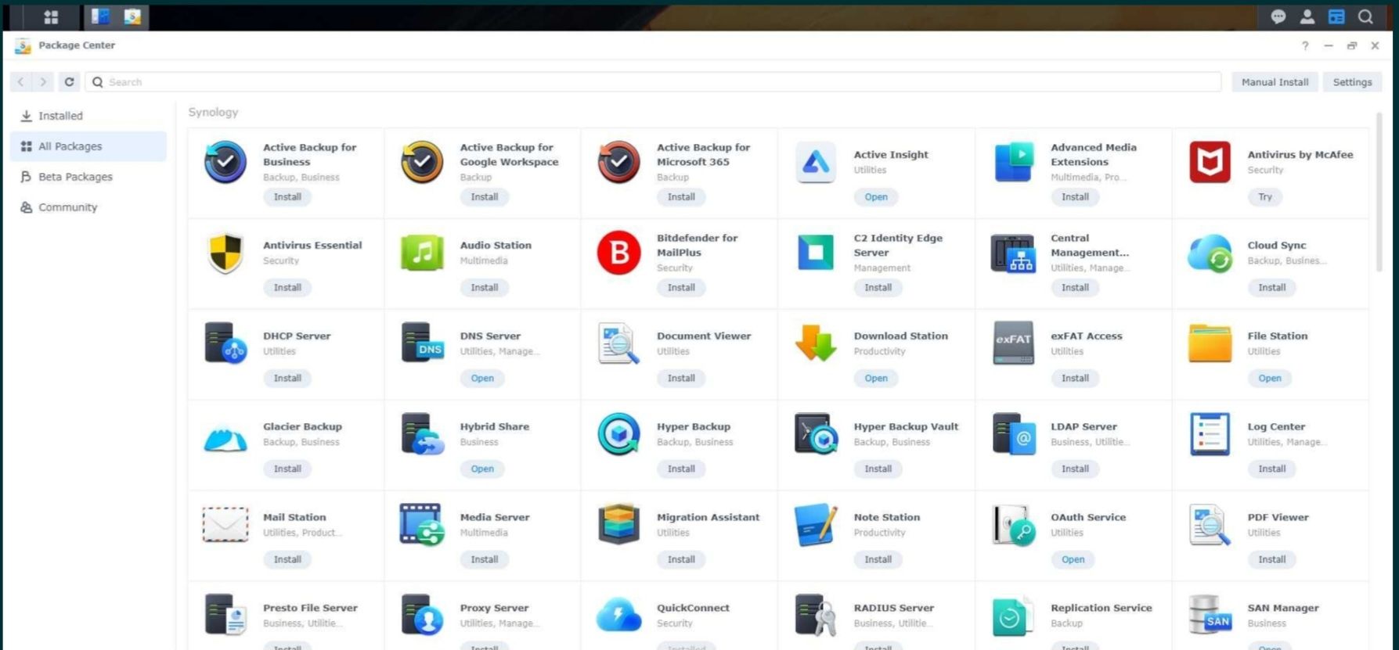Click the Download Station arrow icon

[816, 343]
